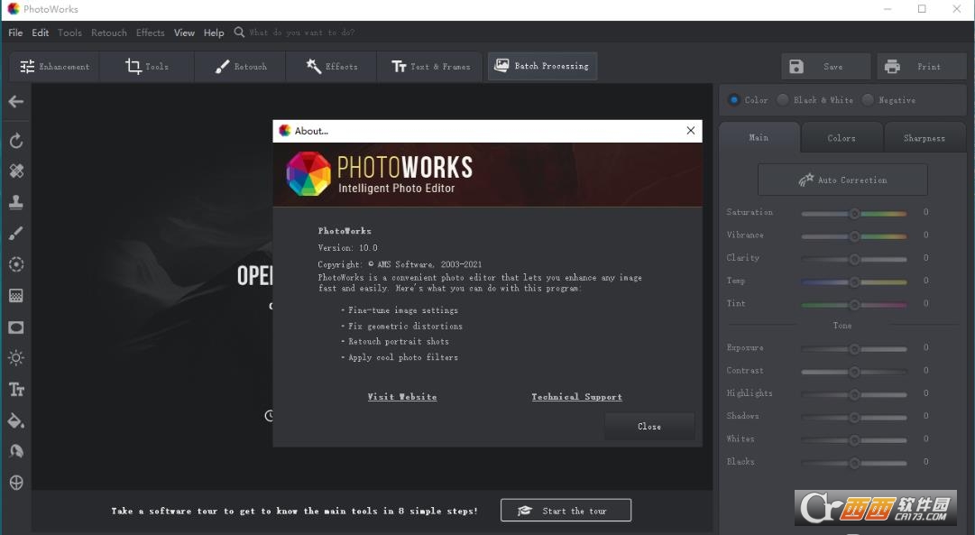Open the File menu
Viewport: 975px width, 535px height.
tap(15, 32)
